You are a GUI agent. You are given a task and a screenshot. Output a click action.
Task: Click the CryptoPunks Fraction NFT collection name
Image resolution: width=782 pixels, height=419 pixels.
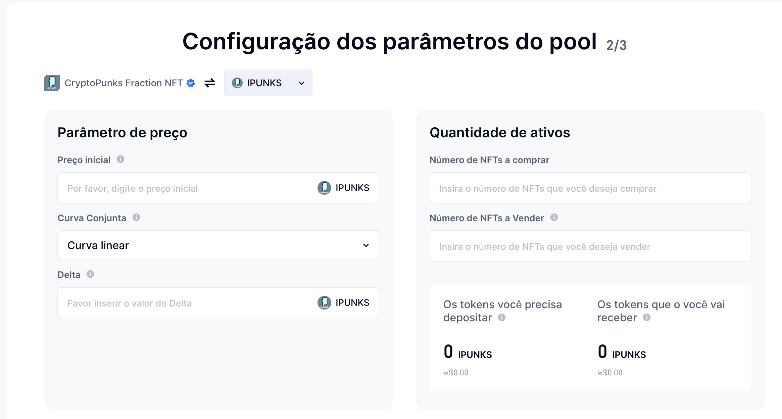click(124, 83)
